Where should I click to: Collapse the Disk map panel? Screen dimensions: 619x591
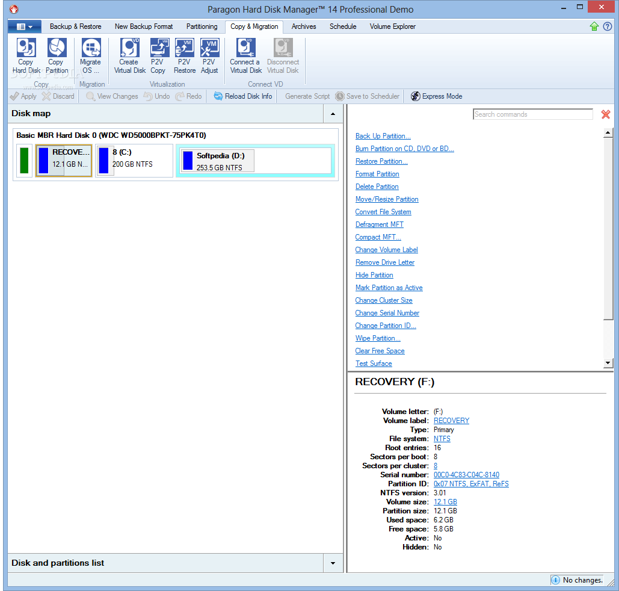click(x=333, y=114)
